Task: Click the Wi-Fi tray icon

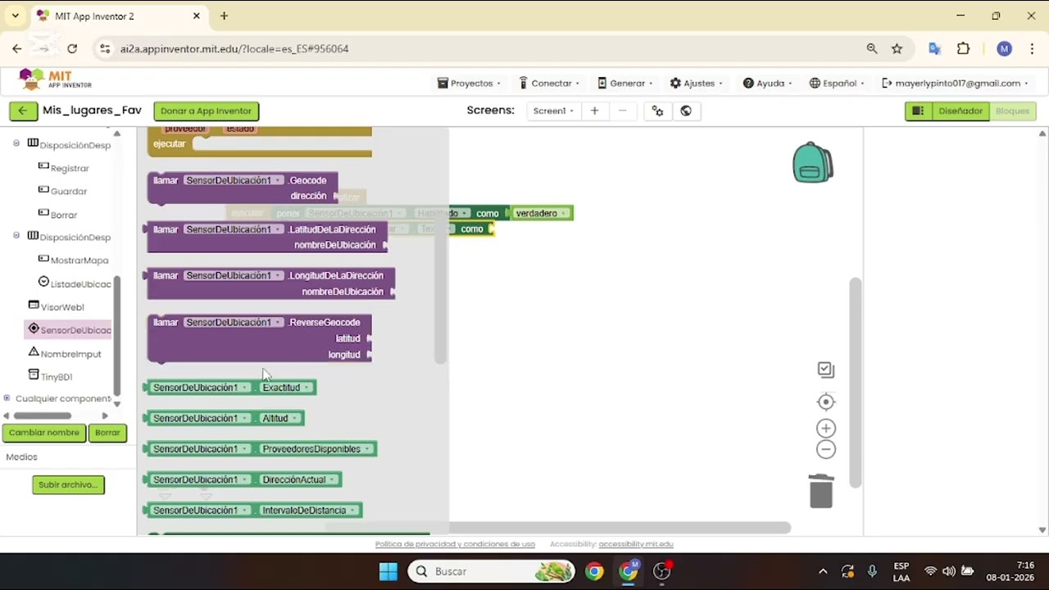Action: pyautogui.click(x=930, y=571)
